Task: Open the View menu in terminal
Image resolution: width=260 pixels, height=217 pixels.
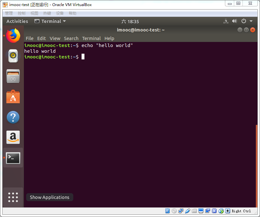Action: pyautogui.click(x=55, y=38)
